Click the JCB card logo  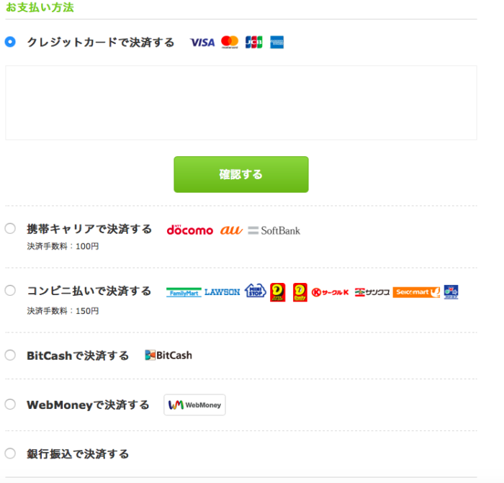253,42
